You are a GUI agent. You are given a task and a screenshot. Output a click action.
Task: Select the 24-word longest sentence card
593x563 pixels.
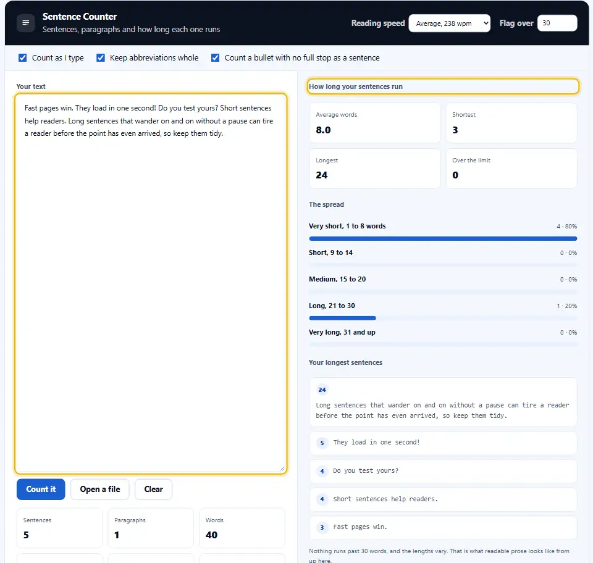[x=443, y=402]
